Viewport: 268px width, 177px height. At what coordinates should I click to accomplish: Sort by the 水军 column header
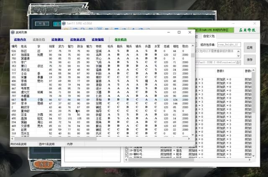[157, 46]
